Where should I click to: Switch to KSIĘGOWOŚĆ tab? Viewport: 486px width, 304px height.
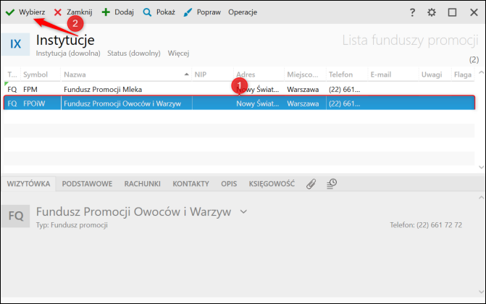(272, 184)
